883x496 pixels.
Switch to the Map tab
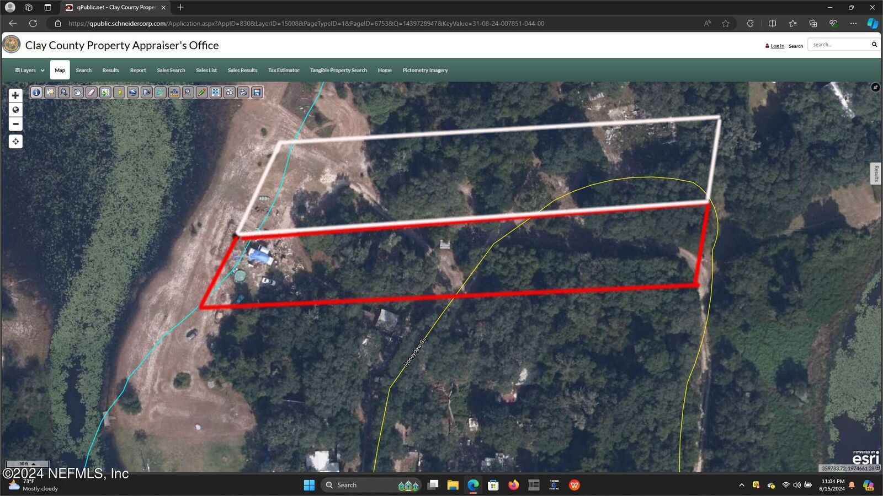60,70
